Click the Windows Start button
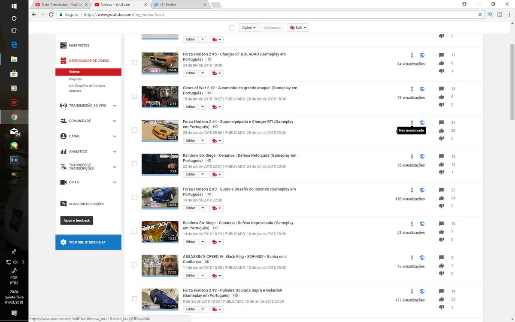Screen dimensions: 515x322 14,6
